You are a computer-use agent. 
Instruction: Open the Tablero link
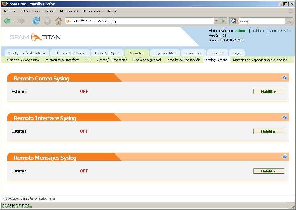(258, 31)
